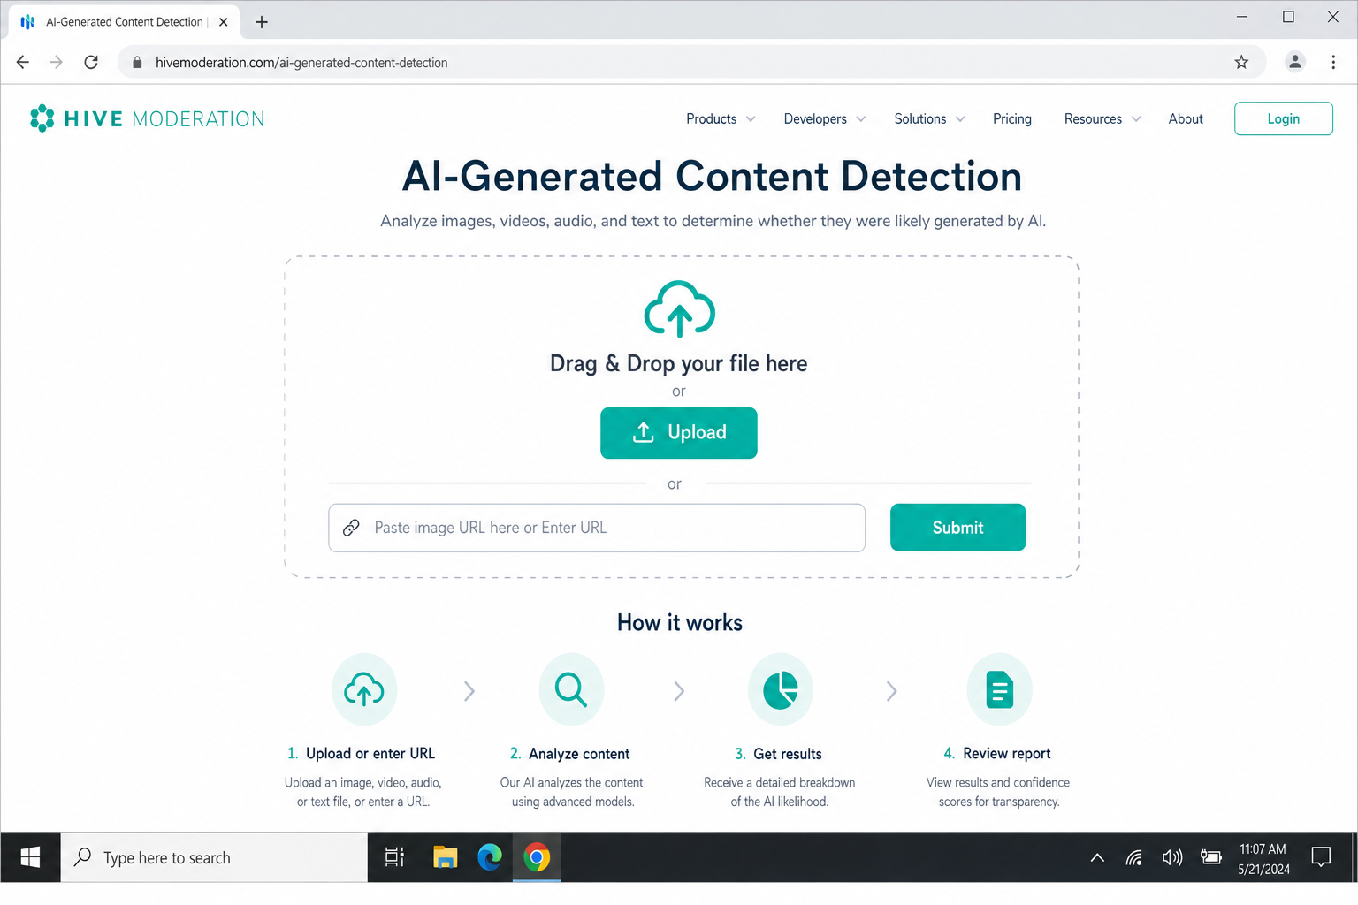The image size is (1358, 905).
Task: Click the Upload or enter URL step icon
Action: point(364,689)
